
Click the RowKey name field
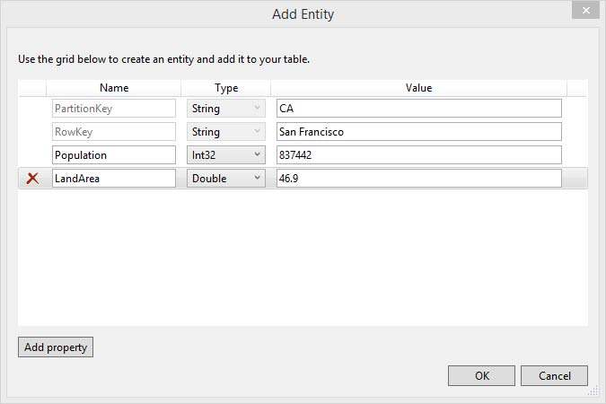[113, 132]
